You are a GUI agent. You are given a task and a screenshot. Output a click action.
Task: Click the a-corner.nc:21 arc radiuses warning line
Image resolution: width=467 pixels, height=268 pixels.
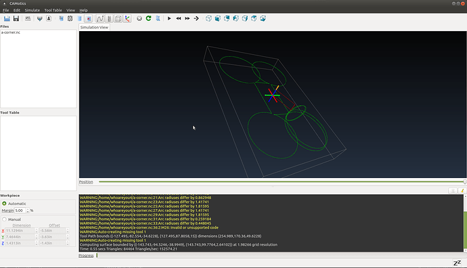pos(146,198)
